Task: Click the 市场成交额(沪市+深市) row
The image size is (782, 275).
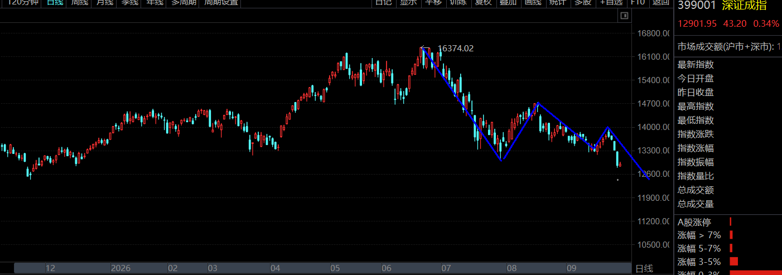Action: (728, 46)
